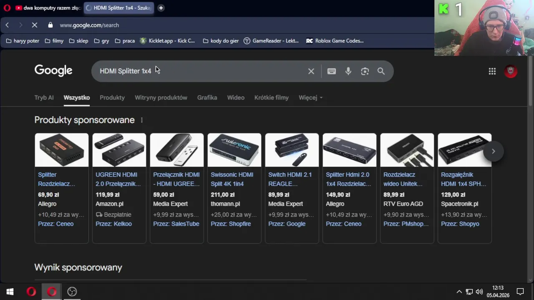Open first Opera taskbar icon

tap(31, 292)
